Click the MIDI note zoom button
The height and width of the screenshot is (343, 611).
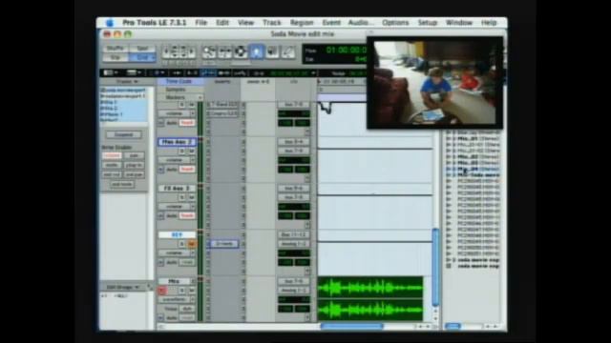coord(183,51)
